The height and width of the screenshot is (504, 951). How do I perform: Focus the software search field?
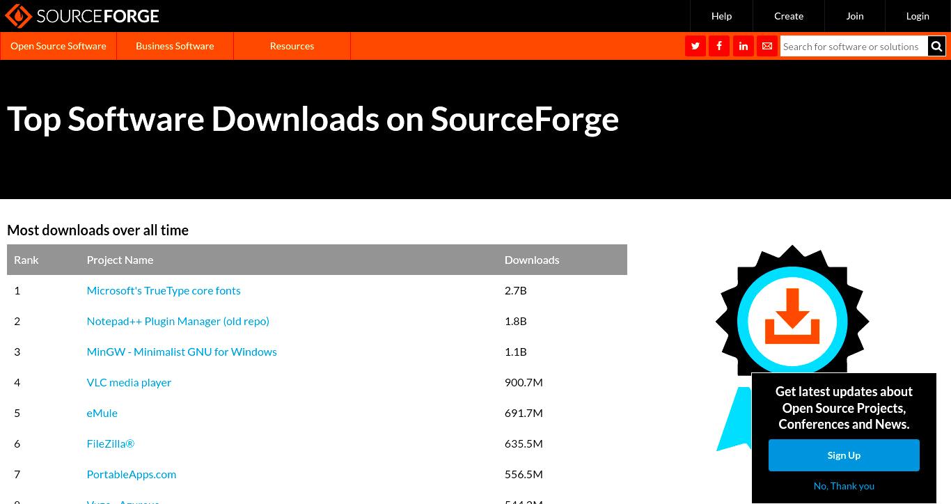coord(854,46)
